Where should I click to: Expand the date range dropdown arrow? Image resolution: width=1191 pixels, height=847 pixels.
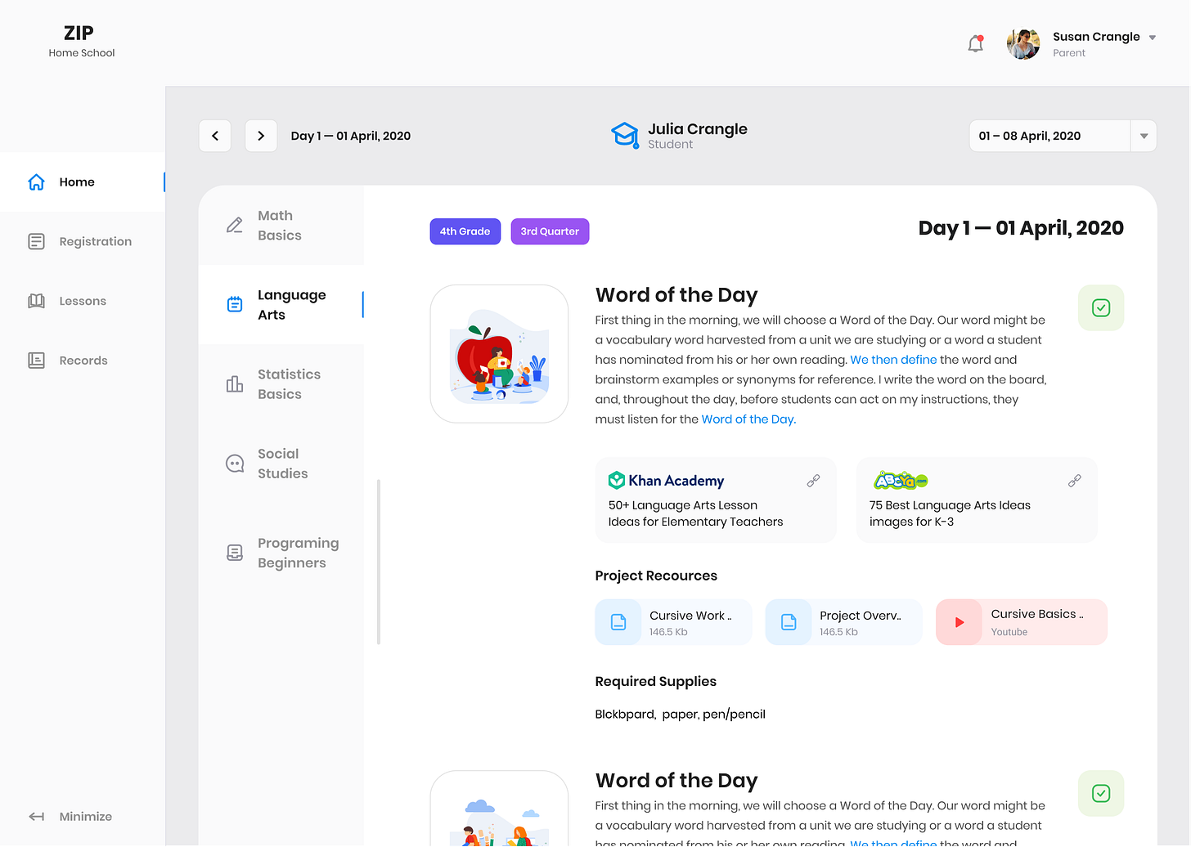(x=1144, y=136)
